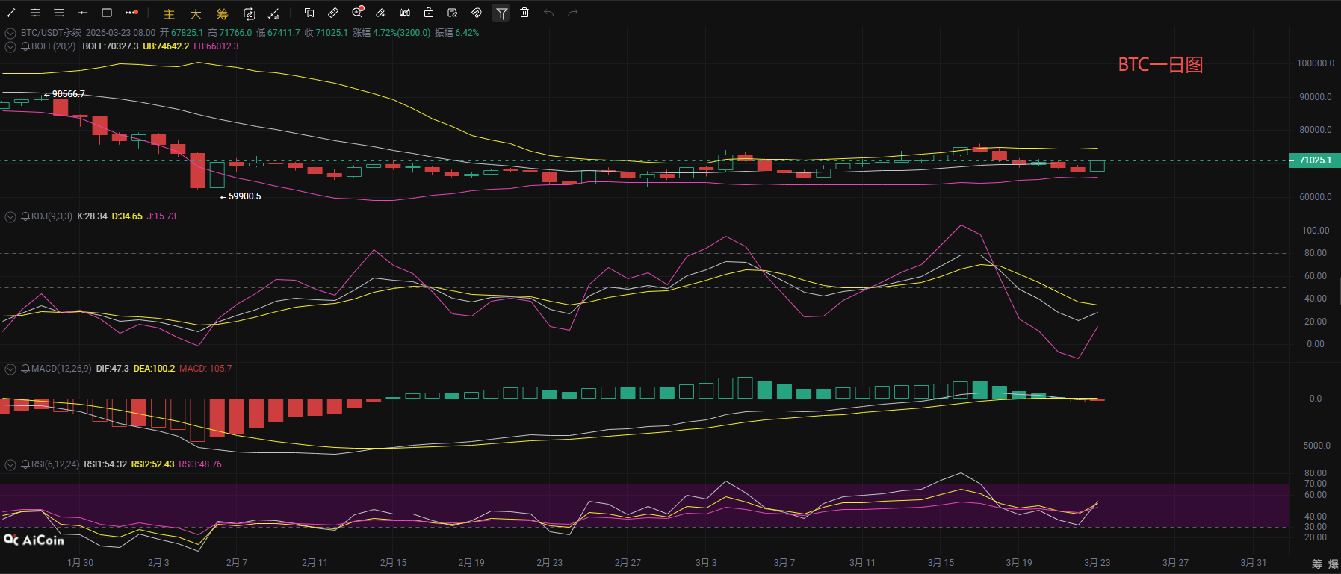Click the 3月 23 date on time axis
Viewport: 1341px width, 574px height.
click(1097, 562)
